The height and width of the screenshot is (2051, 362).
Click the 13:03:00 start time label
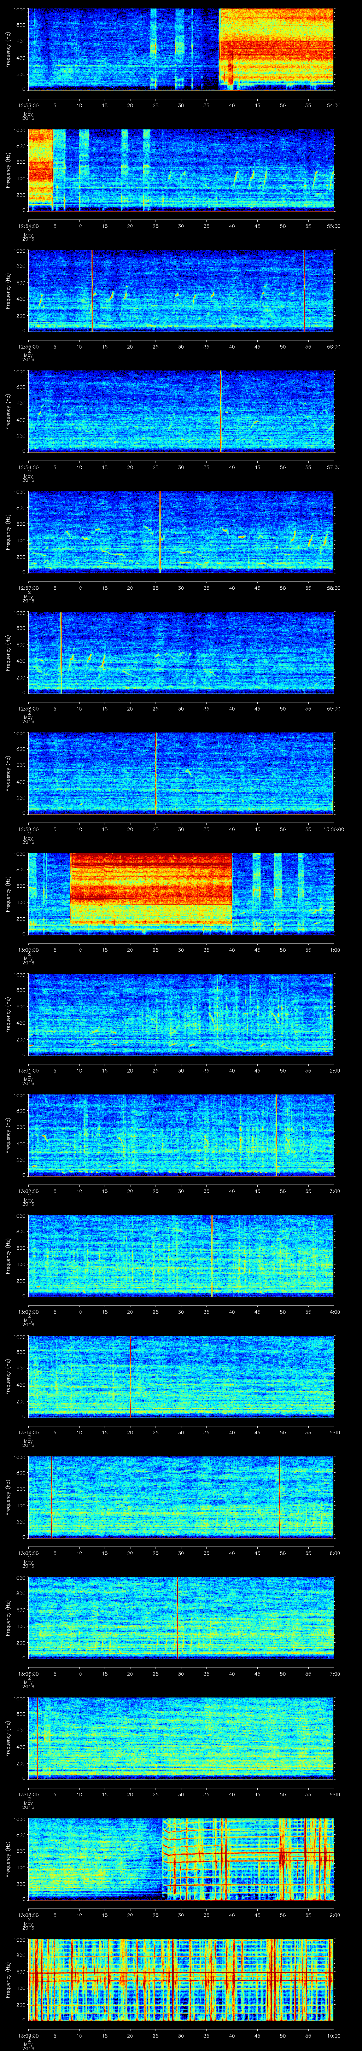click(x=28, y=1311)
